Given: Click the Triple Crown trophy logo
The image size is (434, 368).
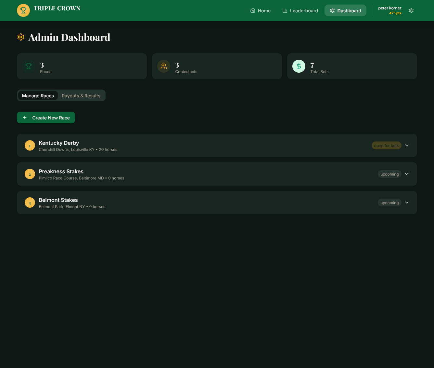Looking at the screenshot, I should click(x=23, y=10).
